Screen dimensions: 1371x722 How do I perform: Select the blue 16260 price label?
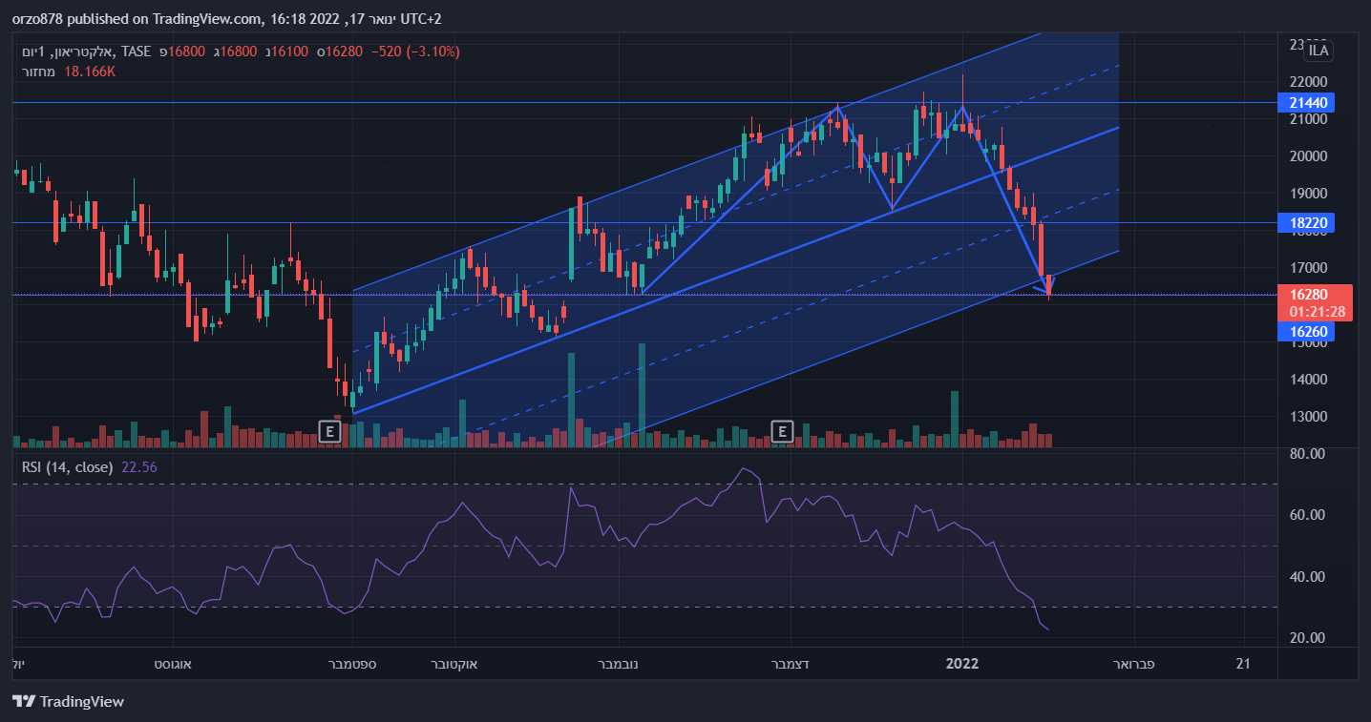coord(1305,331)
